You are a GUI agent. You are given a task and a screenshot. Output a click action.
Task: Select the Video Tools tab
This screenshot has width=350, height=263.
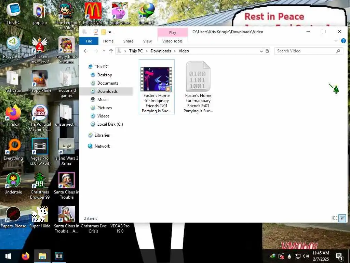[x=172, y=41]
